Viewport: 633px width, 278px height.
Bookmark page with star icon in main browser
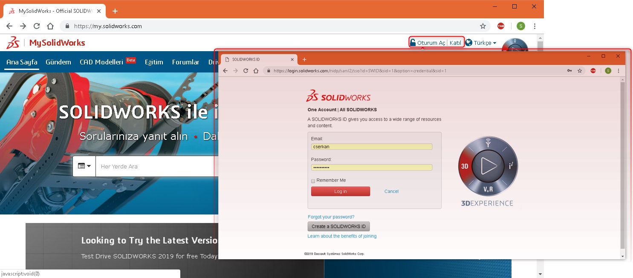[483, 26]
